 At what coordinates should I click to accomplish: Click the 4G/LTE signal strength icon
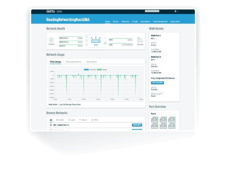87,44
